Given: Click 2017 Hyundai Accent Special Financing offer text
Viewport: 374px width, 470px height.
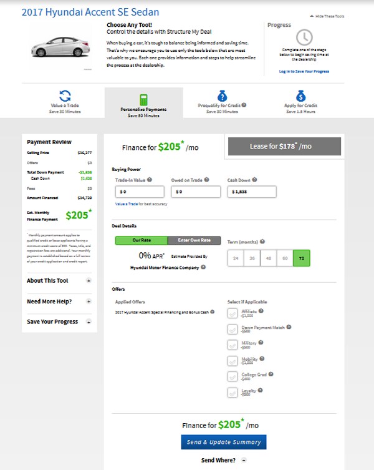Looking at the screenshot, I should (162, 312).
